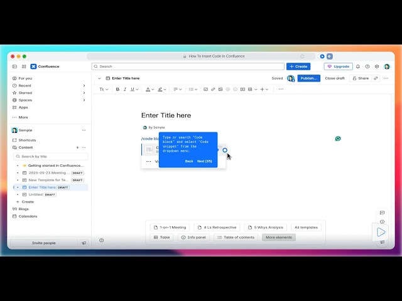Click the Create button
The width and height of the screenshot is (402, 301).
[x=298, y=66]
